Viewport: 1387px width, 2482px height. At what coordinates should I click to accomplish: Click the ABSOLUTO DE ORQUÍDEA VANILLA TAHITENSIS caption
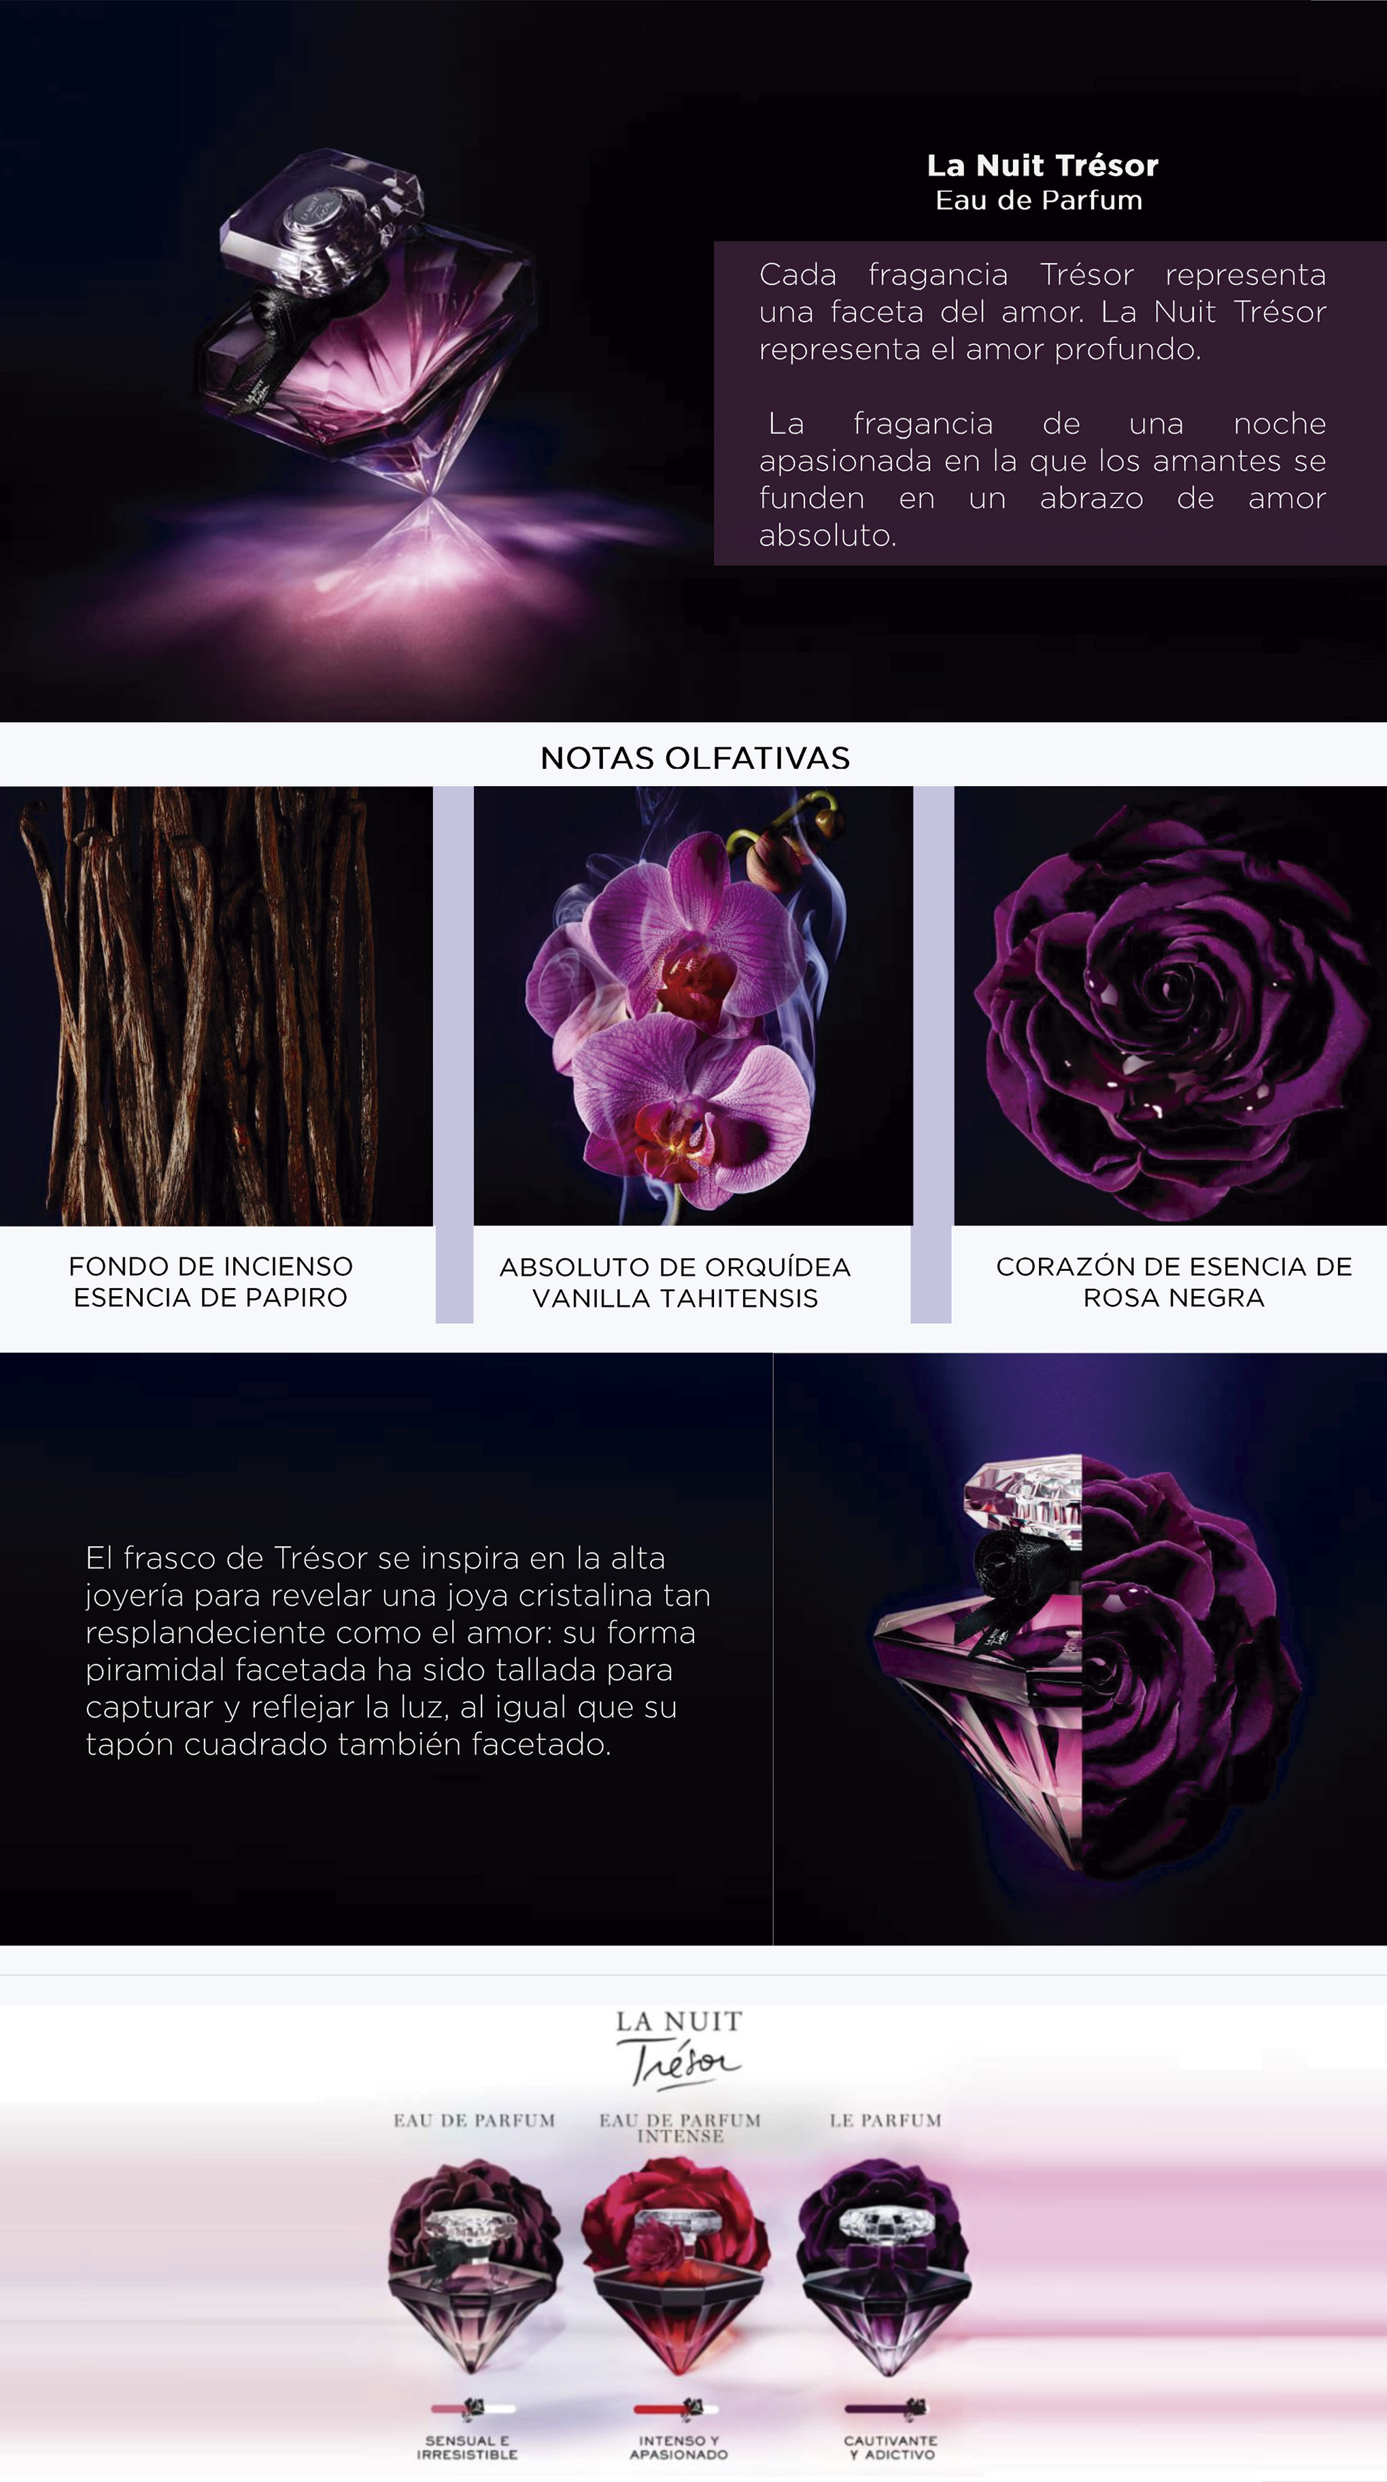pos(675,1282)
